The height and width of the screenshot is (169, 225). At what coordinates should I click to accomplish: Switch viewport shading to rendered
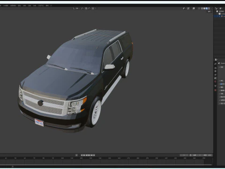click(209, 8)
